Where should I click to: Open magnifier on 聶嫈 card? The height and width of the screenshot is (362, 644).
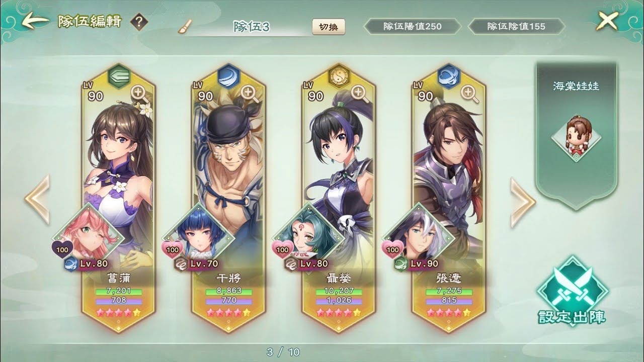[359, 93]
